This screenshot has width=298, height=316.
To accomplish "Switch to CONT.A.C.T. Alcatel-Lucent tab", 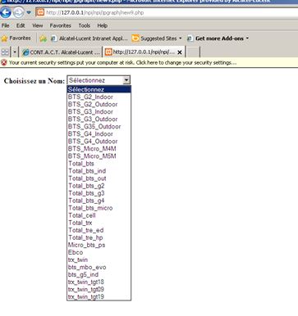I will point(62,52).
